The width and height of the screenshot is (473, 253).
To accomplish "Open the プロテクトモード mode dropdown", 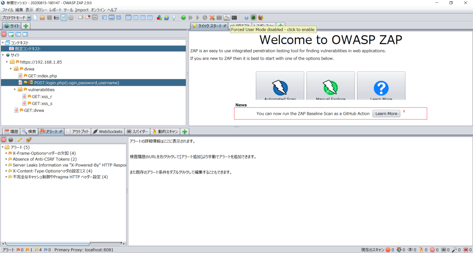I will point(16,18).
